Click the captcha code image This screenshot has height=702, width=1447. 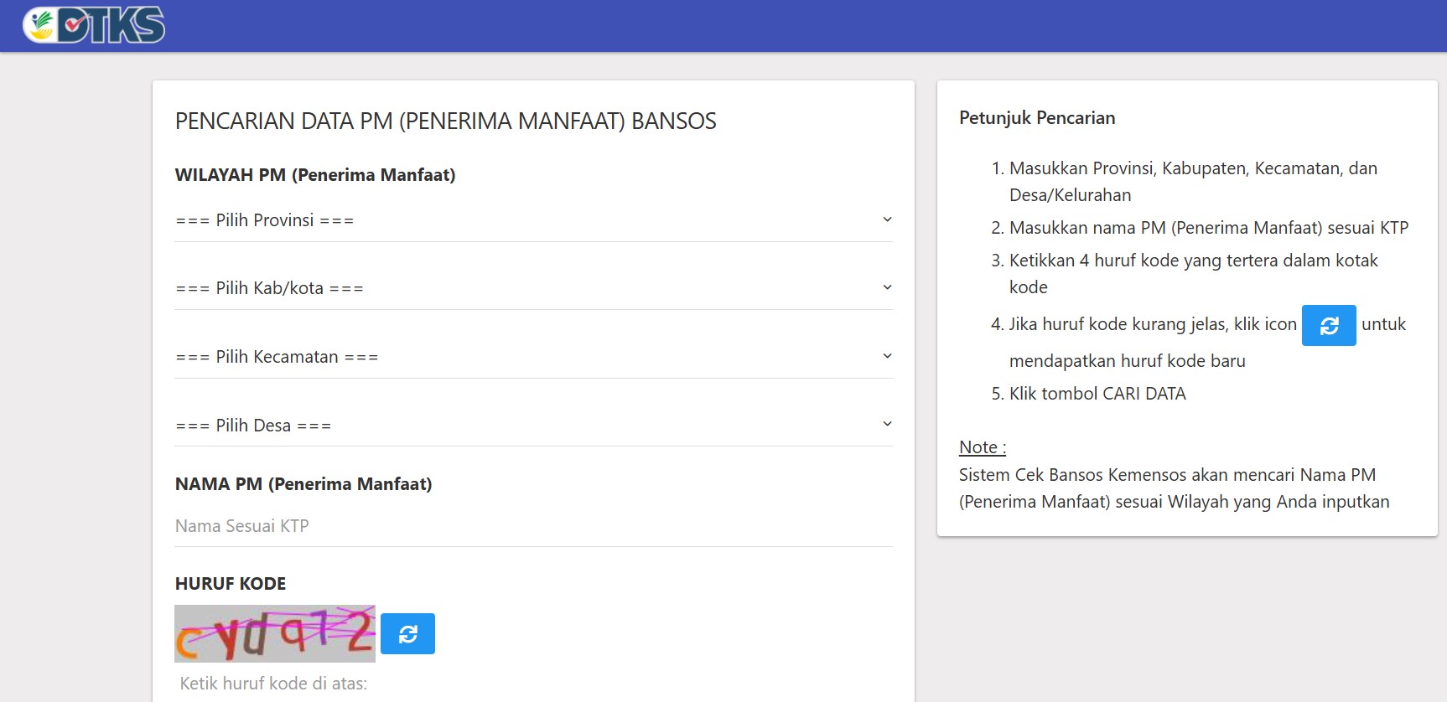[275, 633]
